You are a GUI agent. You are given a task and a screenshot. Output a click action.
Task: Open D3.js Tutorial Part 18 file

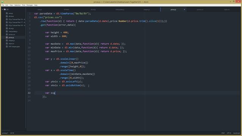point(17,25)
